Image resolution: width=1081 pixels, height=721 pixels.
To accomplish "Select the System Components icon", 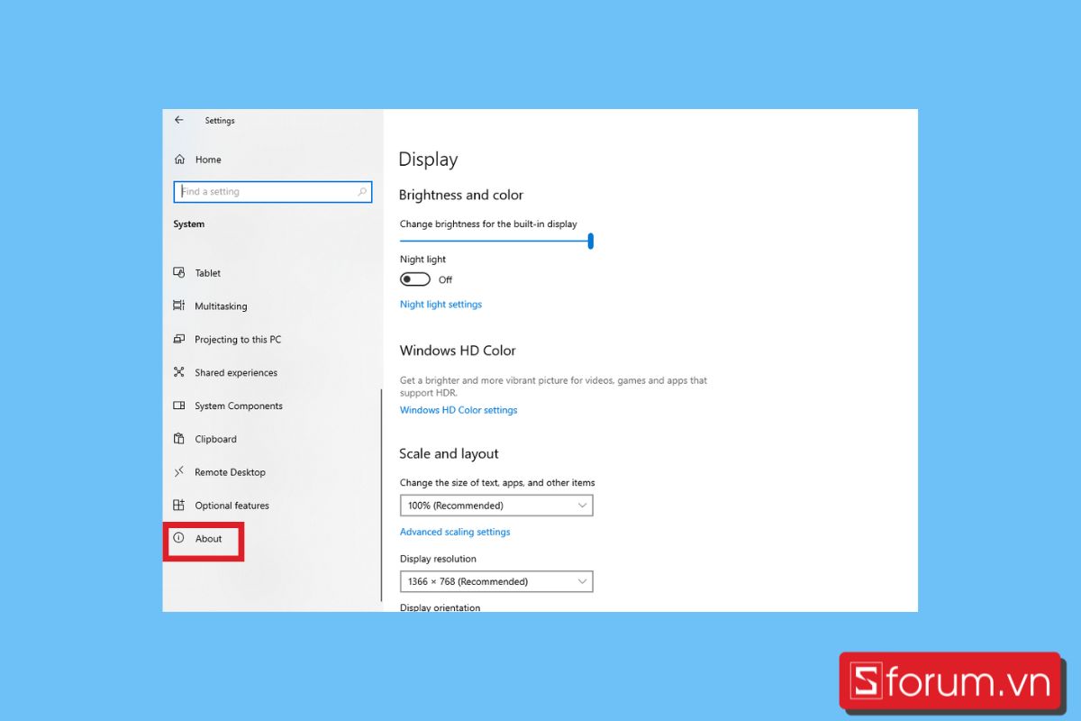I will click(x=178, y=406).
